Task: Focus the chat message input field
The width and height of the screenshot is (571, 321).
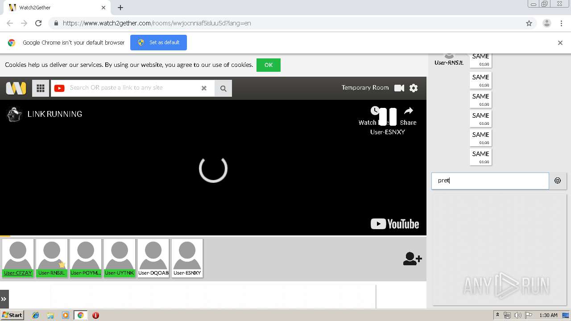Action: pyautogui.click(x=490, y=181)
